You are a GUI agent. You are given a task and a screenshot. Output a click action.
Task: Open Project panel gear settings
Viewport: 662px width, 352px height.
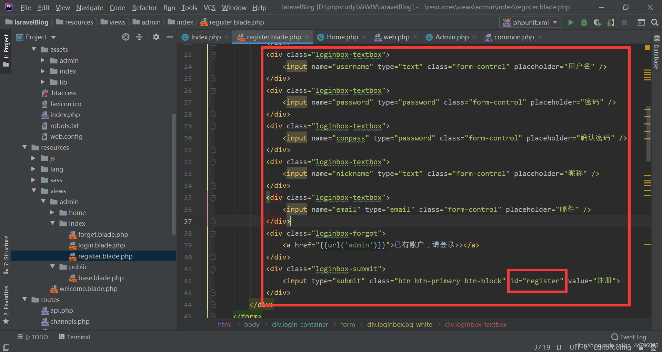click(x=156, y=37)
